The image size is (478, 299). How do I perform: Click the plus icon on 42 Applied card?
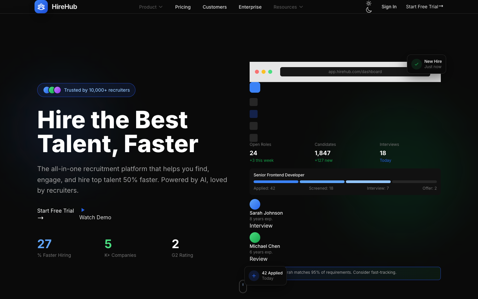254,276
